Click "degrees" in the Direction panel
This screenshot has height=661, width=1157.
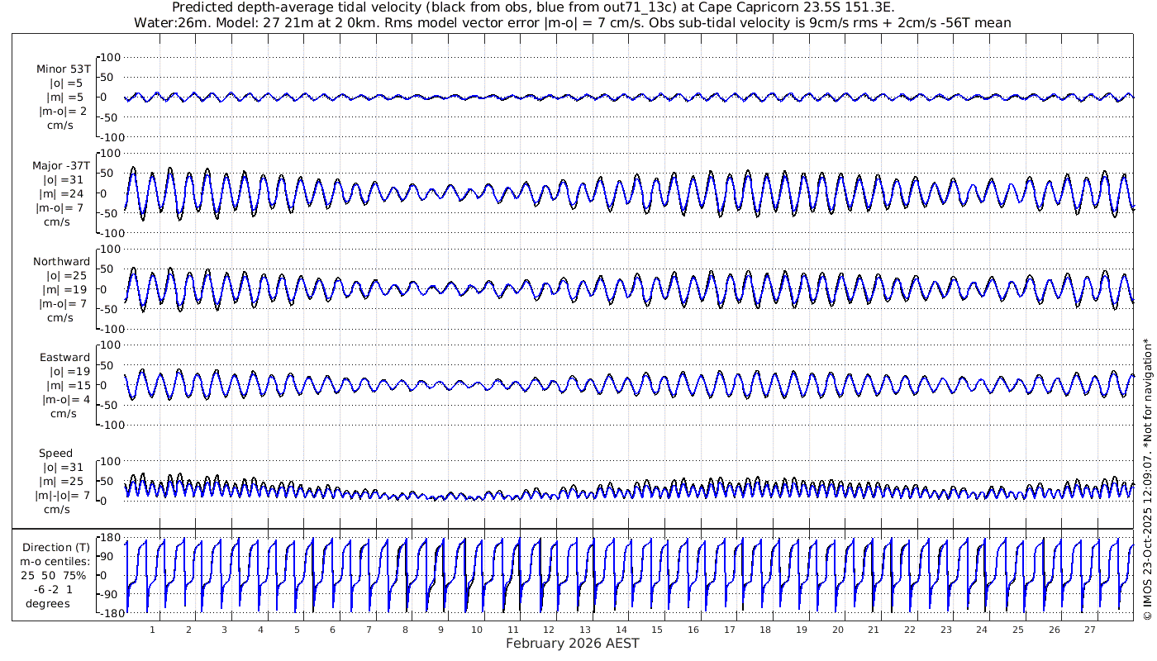pos(48,603)
